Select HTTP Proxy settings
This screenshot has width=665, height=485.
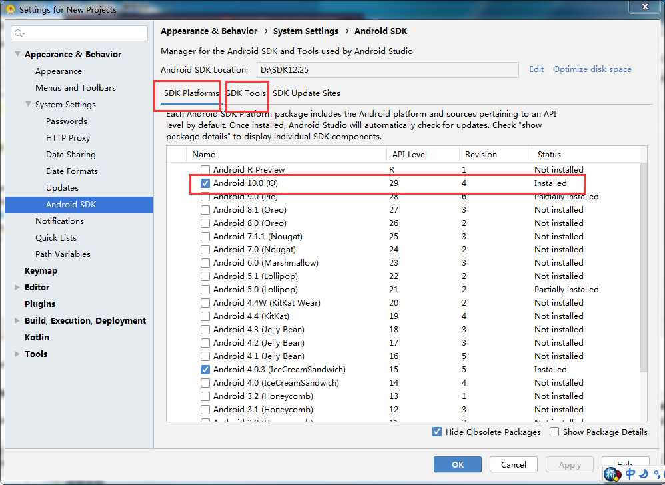point(68,138)
